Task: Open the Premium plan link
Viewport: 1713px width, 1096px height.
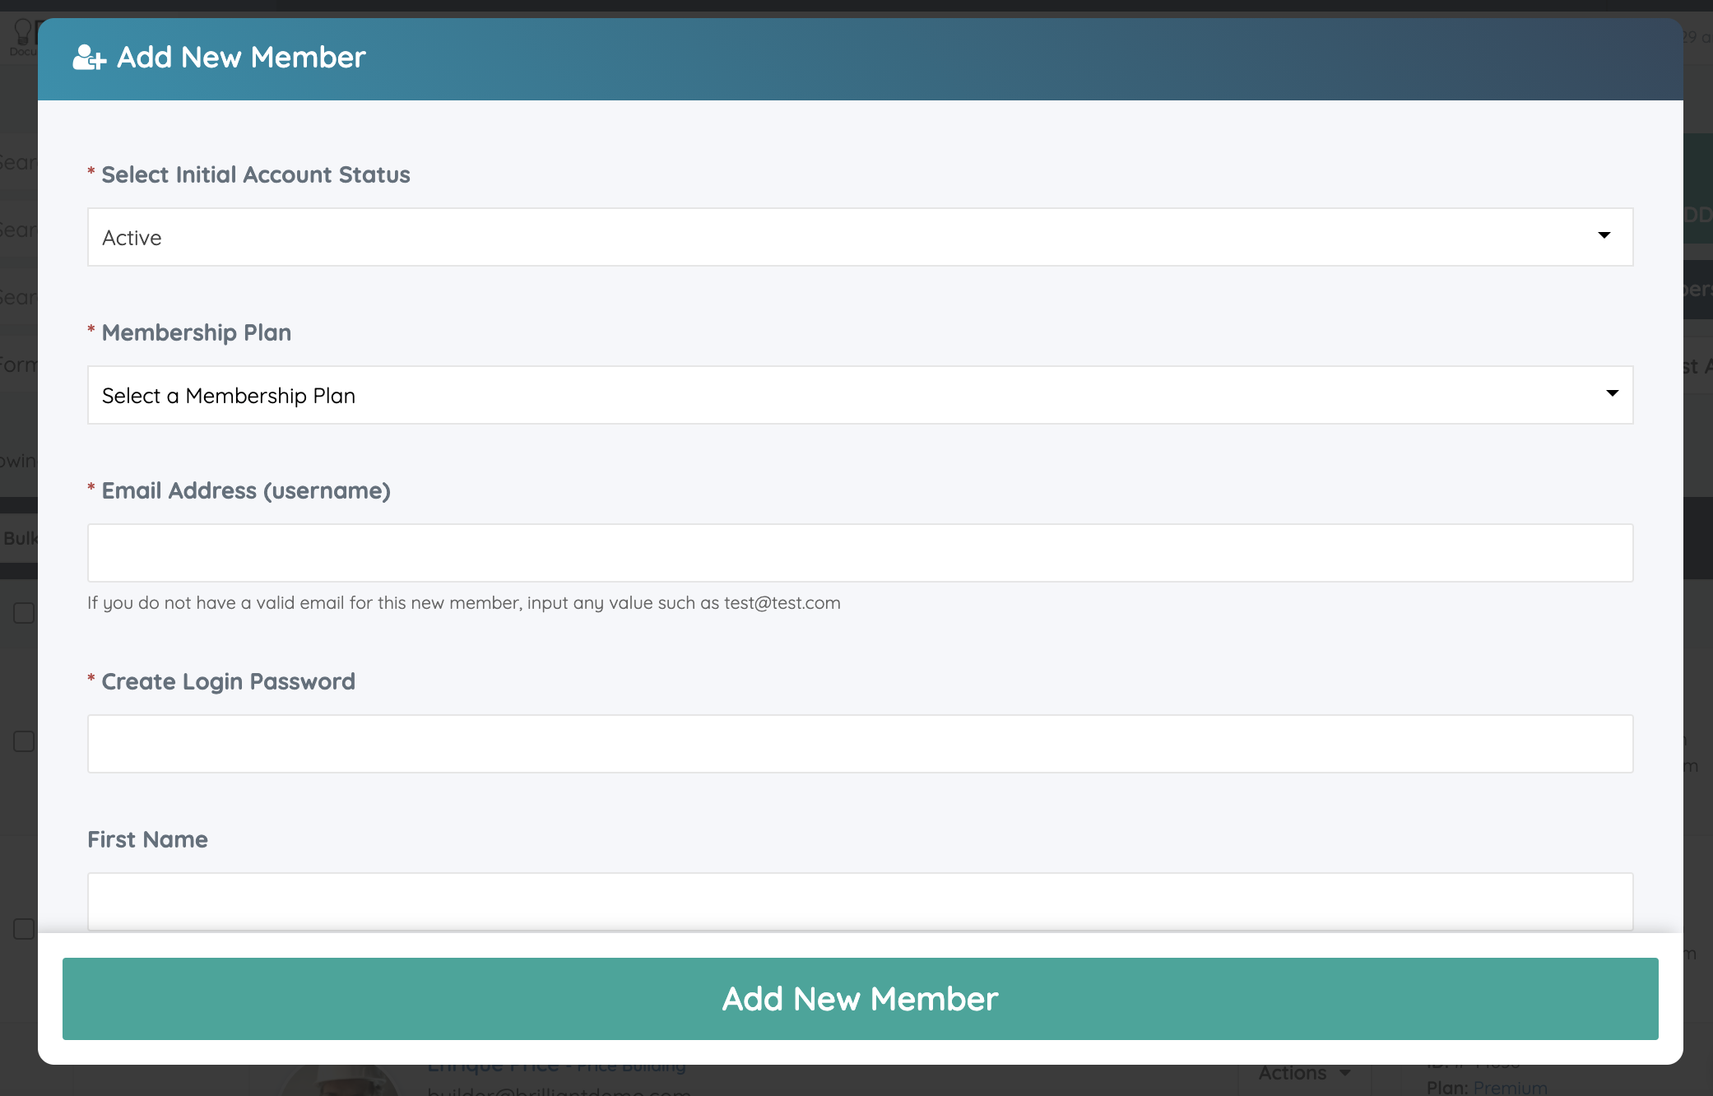Action: click(x=1510, y=1088)
